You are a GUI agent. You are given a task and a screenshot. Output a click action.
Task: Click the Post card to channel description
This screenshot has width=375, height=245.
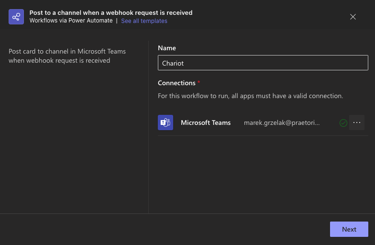point(67,56)
